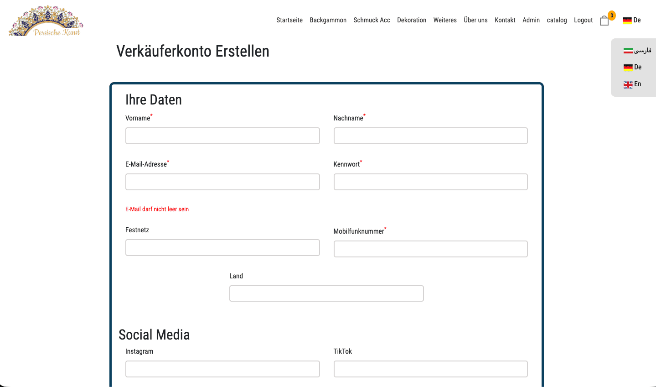Click the 'E-Mail darf nicht leer sein' error

click(x=157, y=209)
